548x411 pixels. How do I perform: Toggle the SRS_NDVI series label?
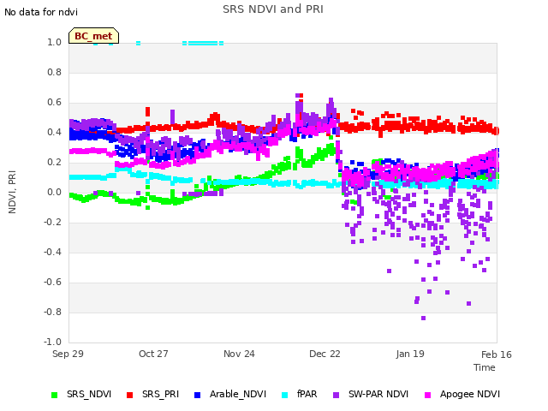point(89,394)
